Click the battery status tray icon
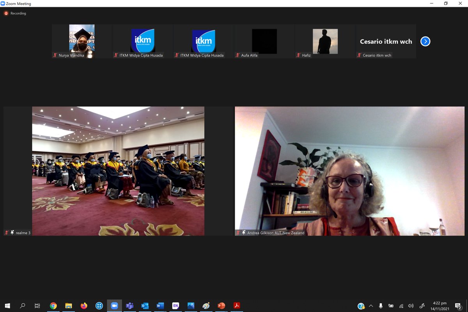 [391, 306]
